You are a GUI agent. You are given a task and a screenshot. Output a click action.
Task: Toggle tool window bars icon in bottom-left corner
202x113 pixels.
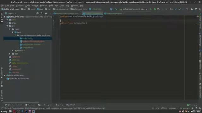(x=2, y=108)
